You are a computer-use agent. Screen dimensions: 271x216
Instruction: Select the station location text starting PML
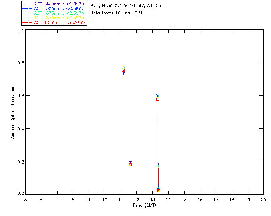coord(126,6)
